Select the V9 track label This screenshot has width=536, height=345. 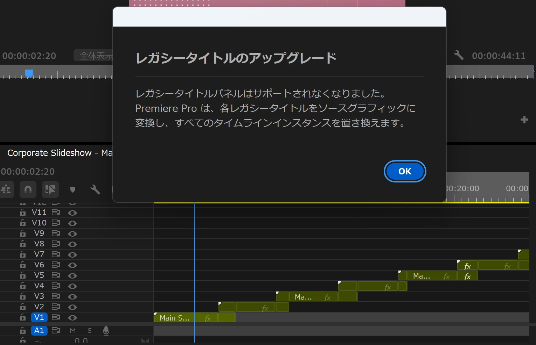[39, 233]
